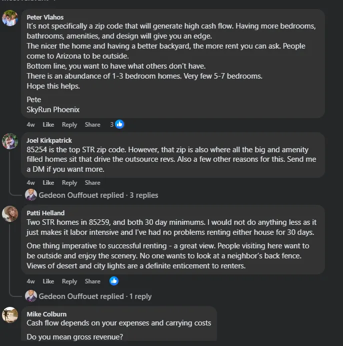
Task: Share Peter Vlahos's comment
Action: (92, 125)
